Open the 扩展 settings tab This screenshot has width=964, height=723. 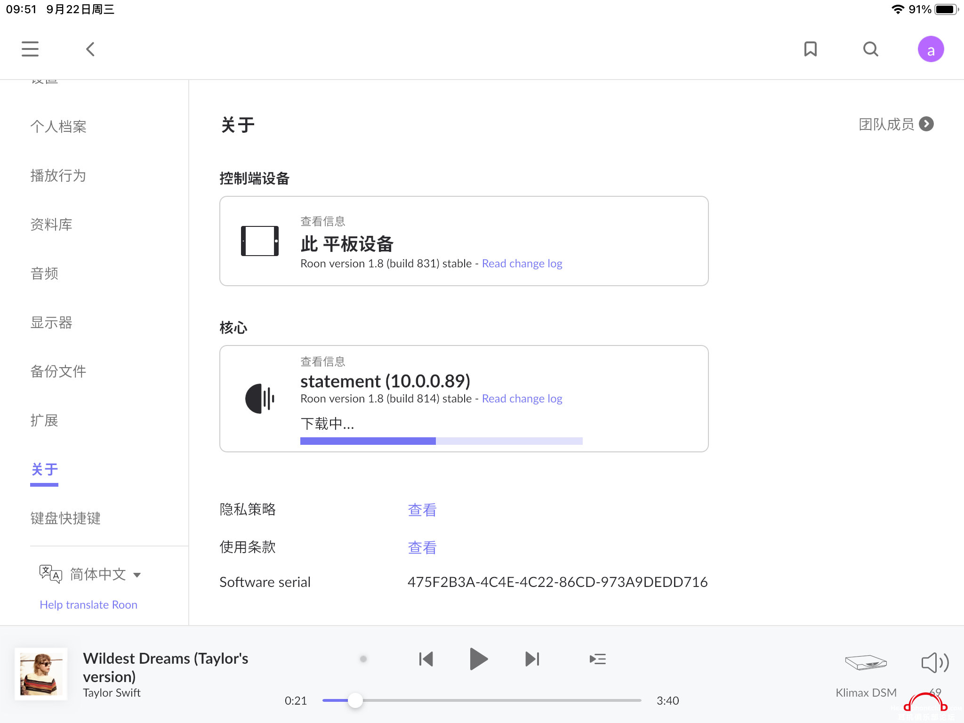(x=44, y=420)
